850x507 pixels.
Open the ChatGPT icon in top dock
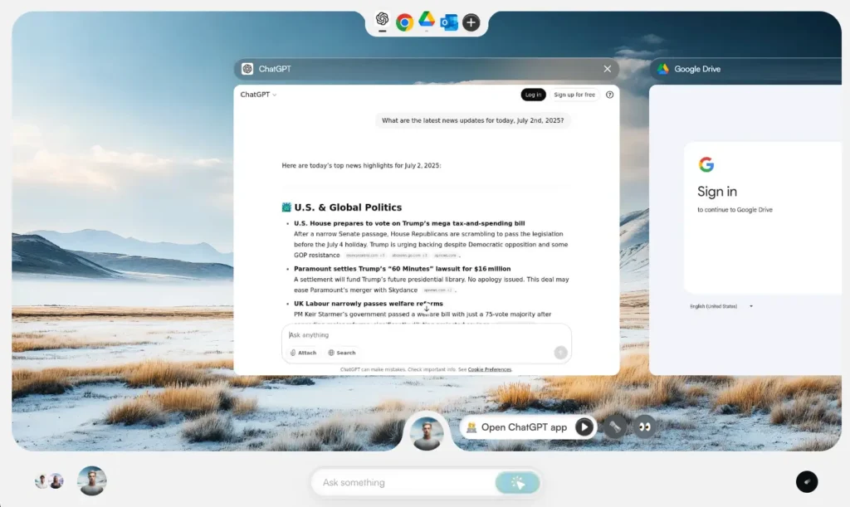click(382, 20)
